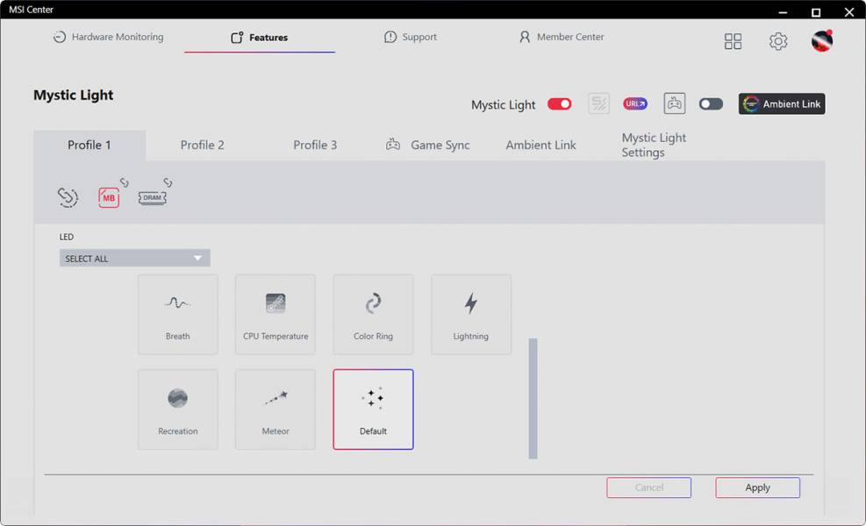Screen dimensions: 866x526
Task: Open the Game Sync tab
Action: tap(428, 146)
